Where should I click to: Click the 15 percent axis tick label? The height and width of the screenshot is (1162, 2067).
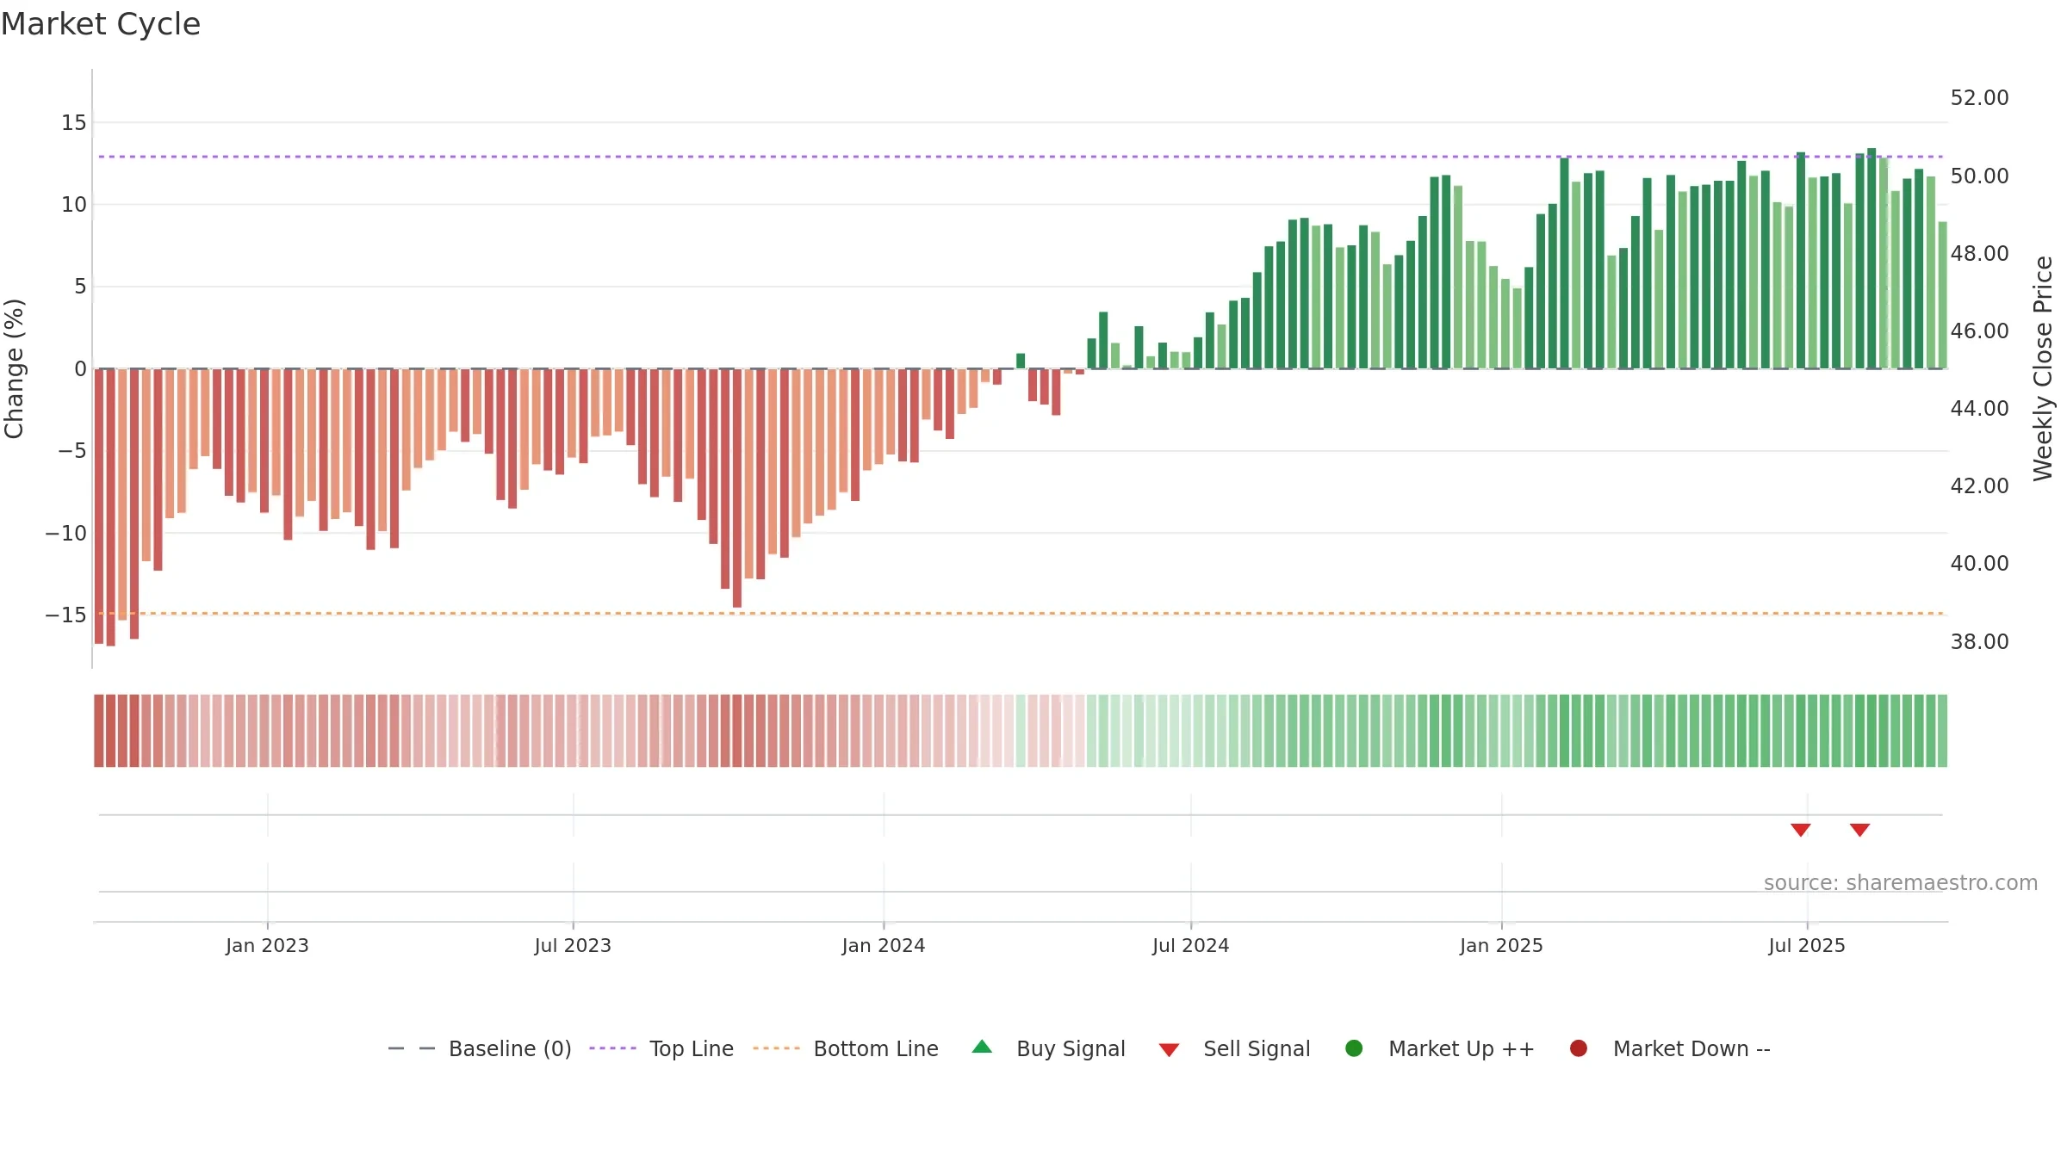coord(73,123)
